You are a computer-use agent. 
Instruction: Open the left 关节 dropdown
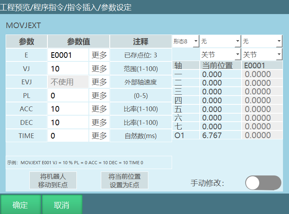(x=220, y=54)
